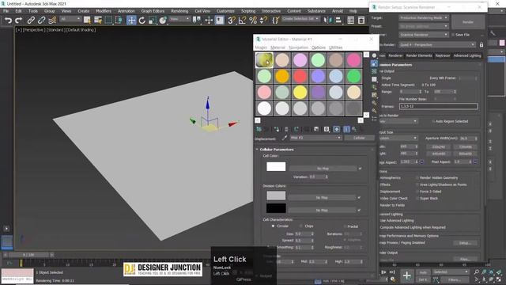Activate the Select and Move tool
506x285 pixels.
pos(131,21)
